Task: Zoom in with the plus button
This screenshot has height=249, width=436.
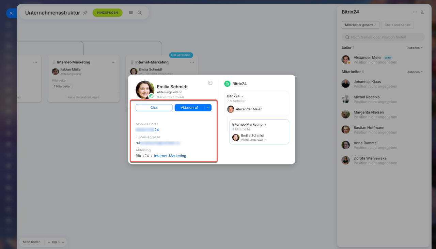Action: [63, 242]
